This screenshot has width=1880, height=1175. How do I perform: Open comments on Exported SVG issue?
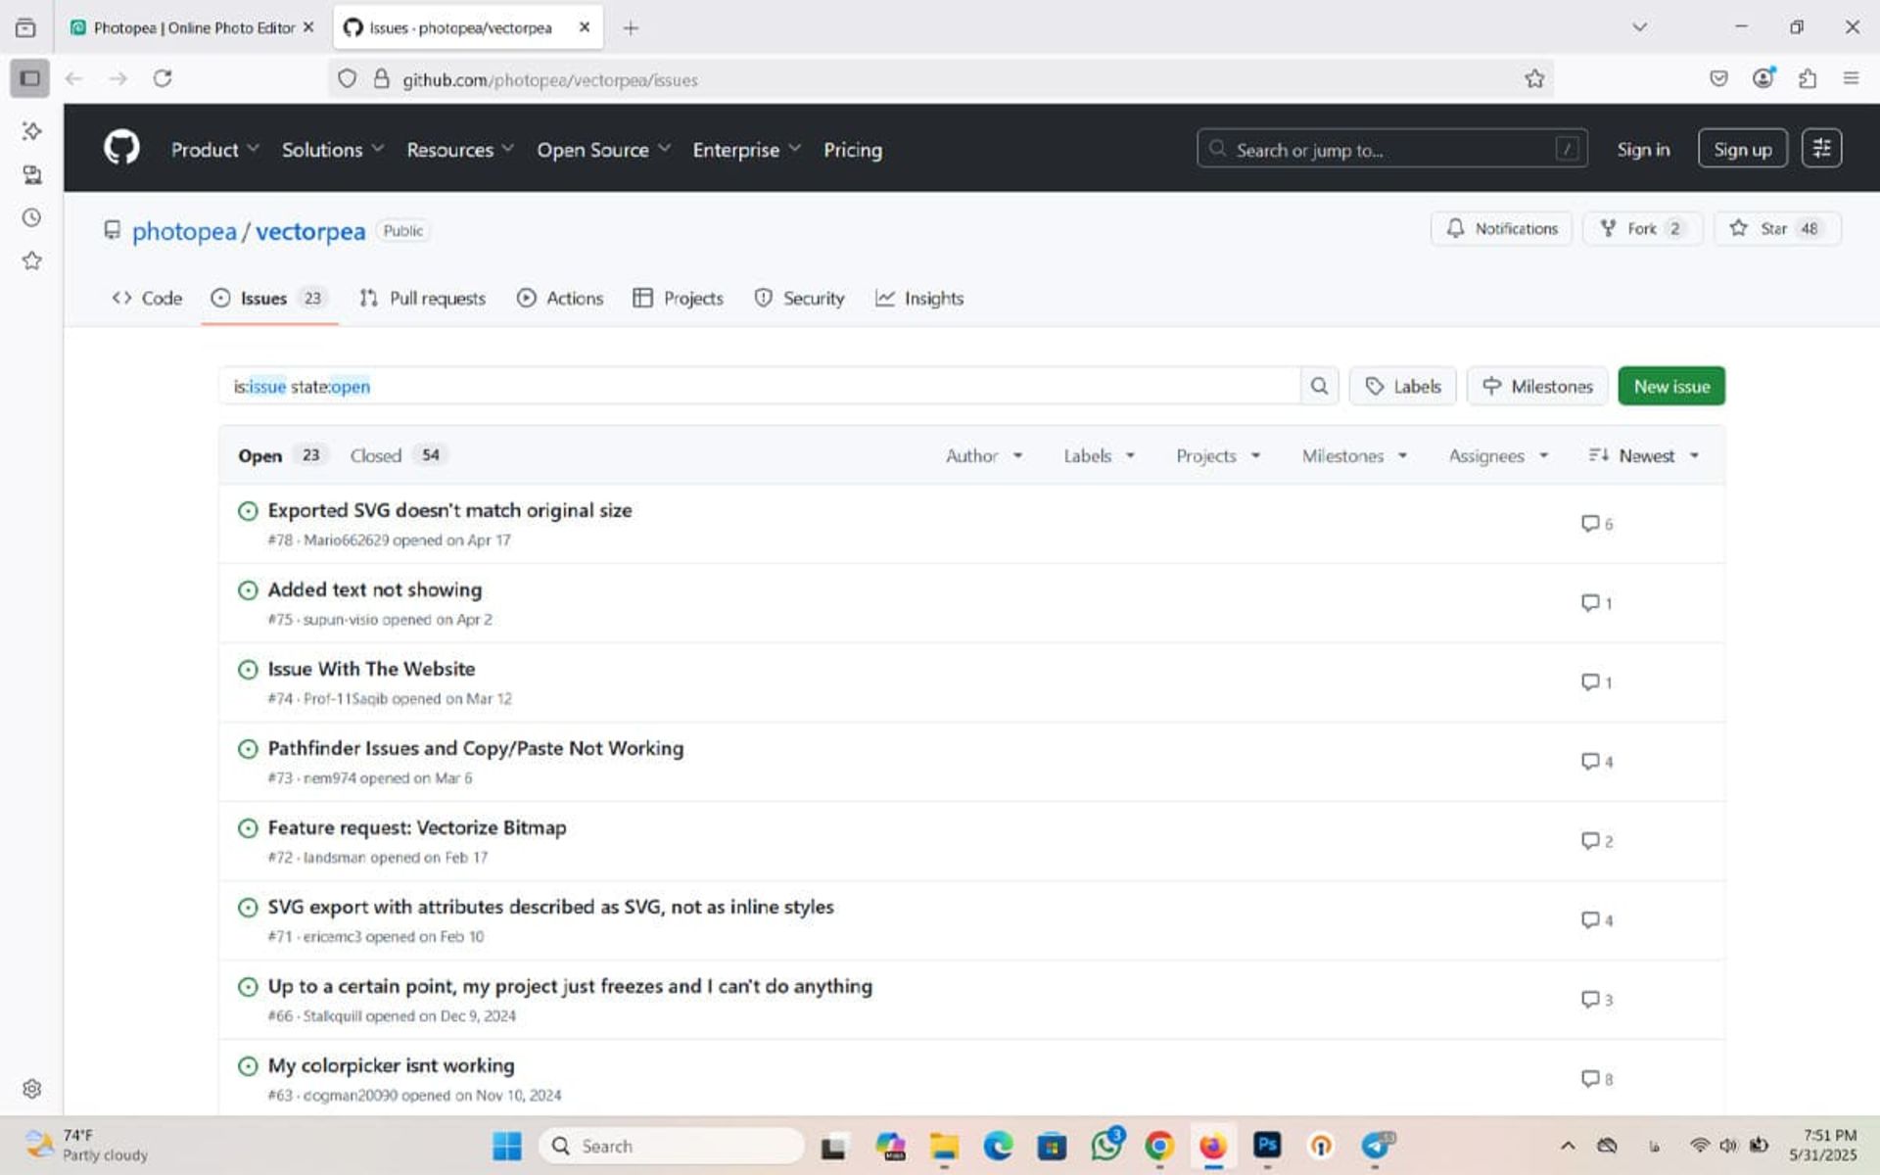1597,524
